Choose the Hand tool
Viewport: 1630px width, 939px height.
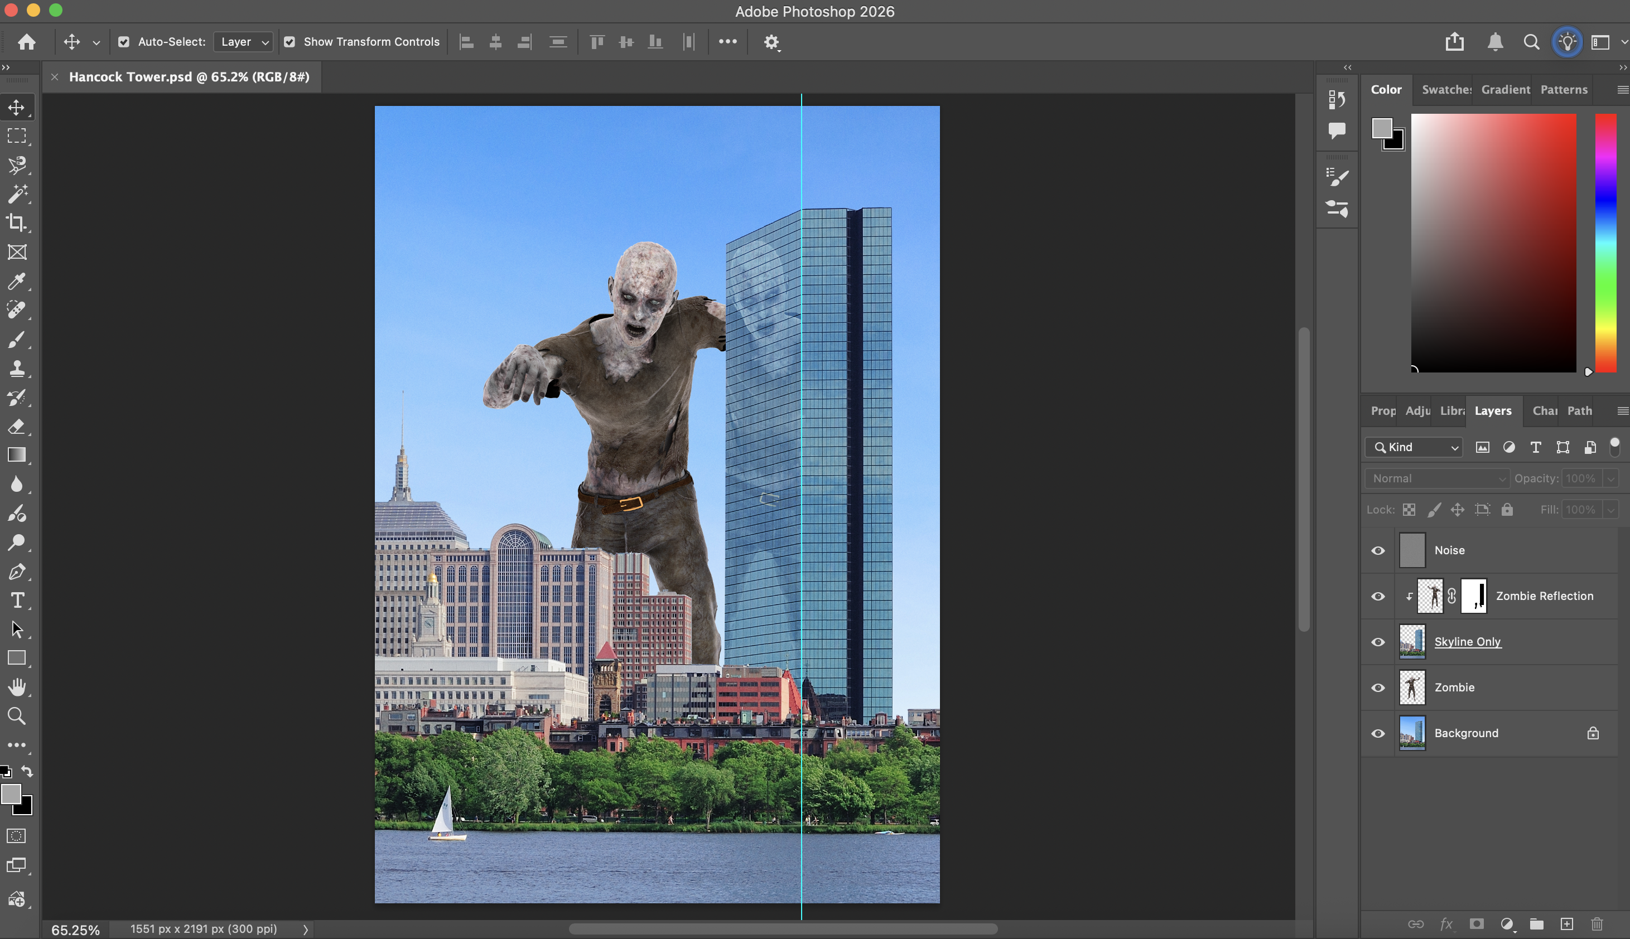pyautogui.click(x=17, y=688)
